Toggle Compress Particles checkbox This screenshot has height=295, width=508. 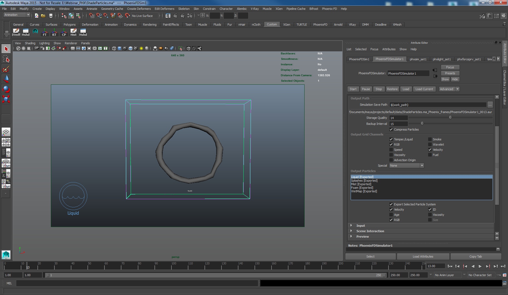(x=391, y=129)
